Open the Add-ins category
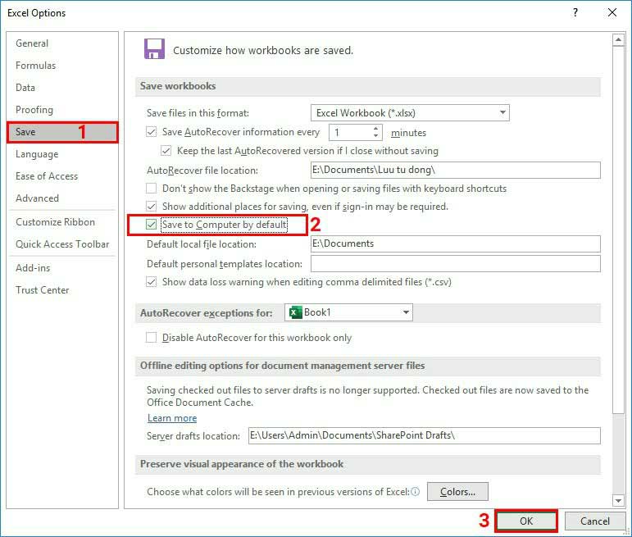Viewport: 632px width, 537px height. coord(33,268)
